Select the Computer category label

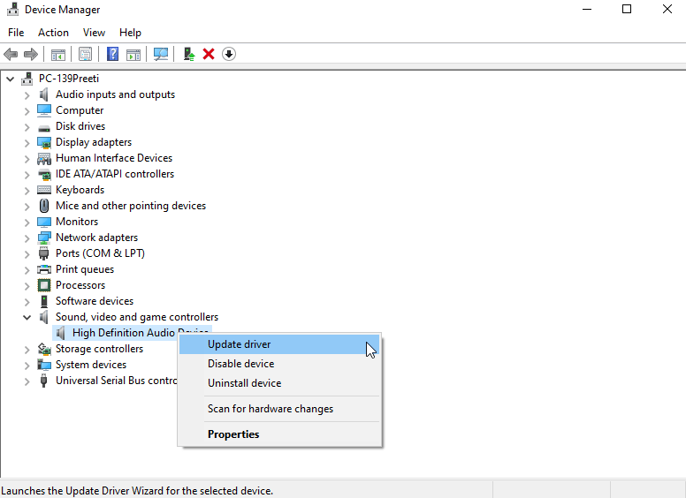(80, 110)
